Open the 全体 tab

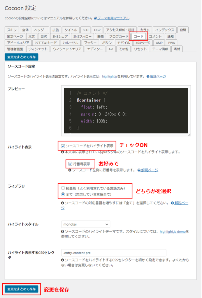pyautogui.click(x=25, y=30)
